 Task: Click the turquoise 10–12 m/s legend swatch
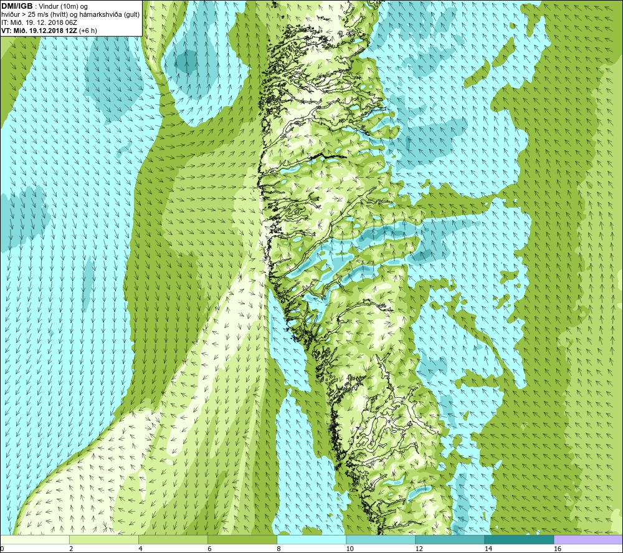381,539
